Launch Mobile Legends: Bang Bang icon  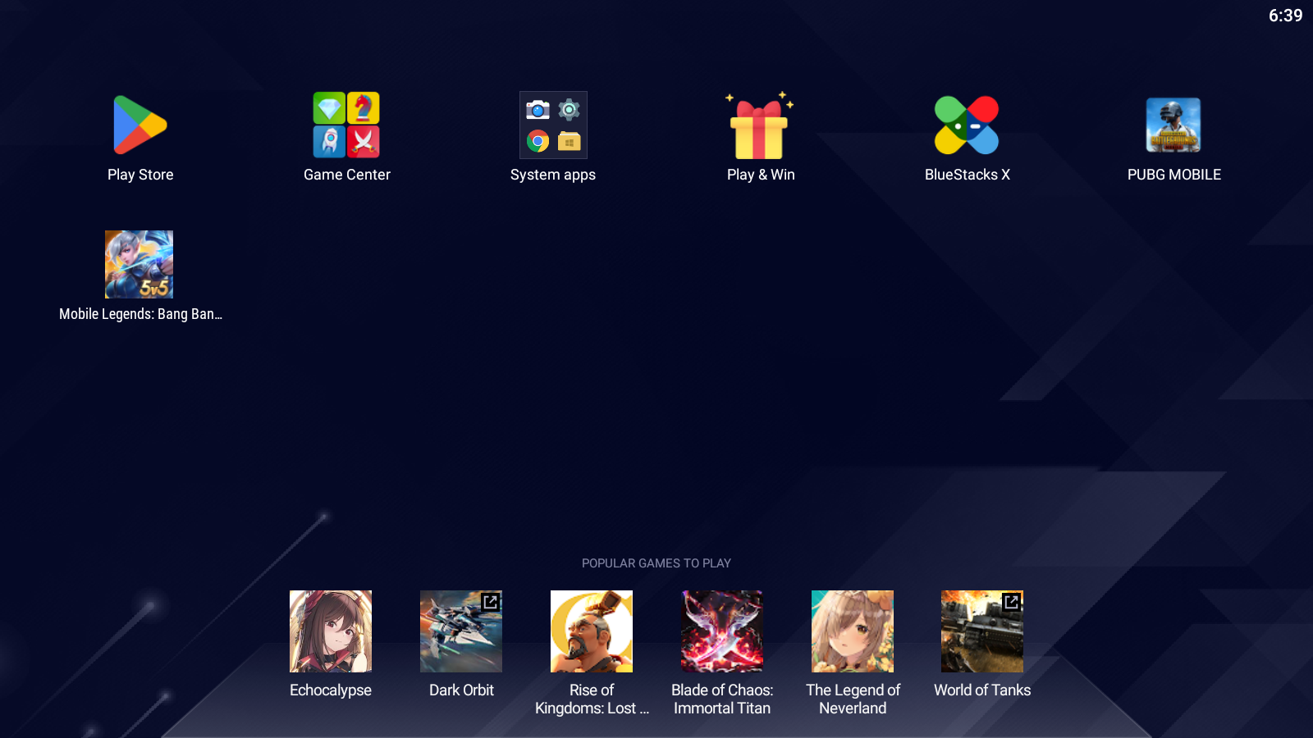coord(139,264)
